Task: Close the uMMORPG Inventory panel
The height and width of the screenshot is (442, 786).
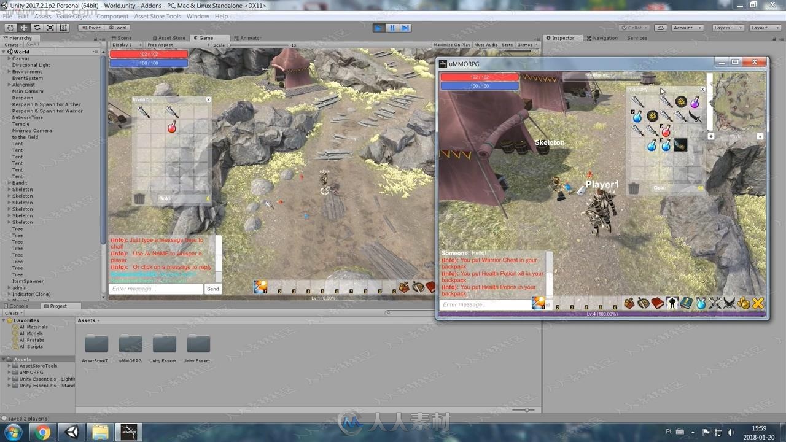Action: 702,90
